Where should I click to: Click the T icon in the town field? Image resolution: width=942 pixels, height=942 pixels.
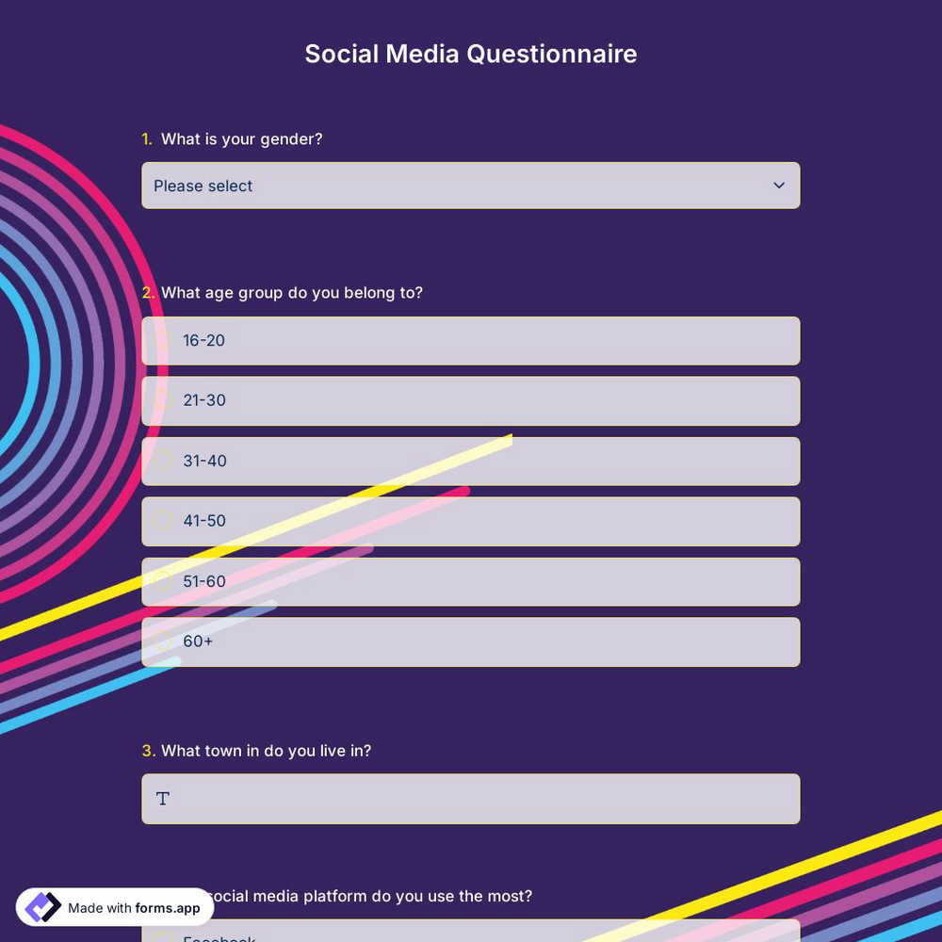tap(163, 798)
